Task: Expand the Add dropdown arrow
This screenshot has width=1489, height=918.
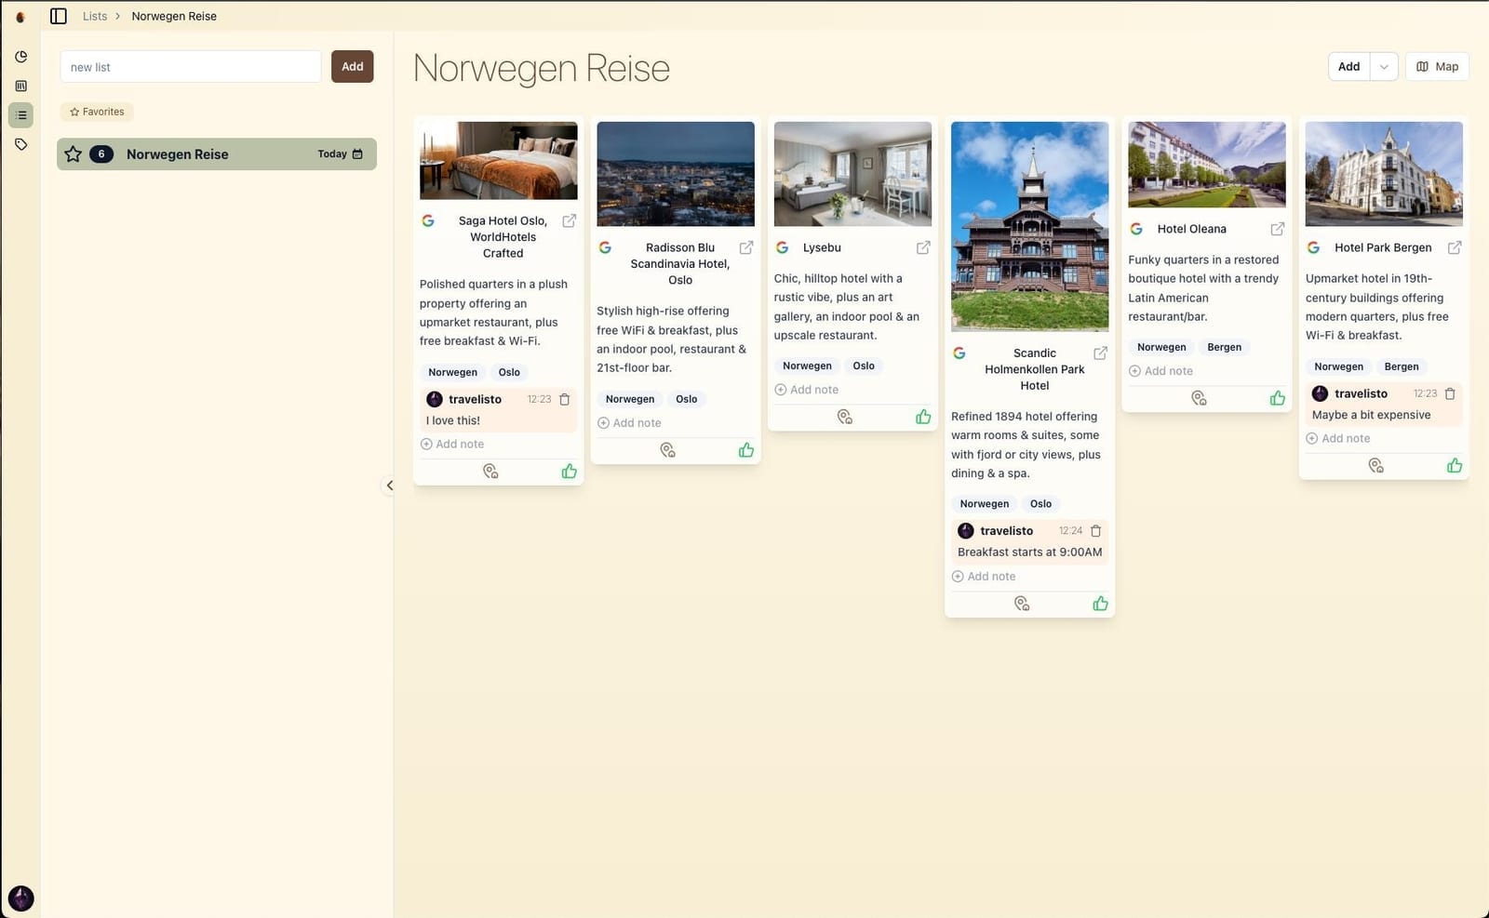Action: [x=1384, y=67]
